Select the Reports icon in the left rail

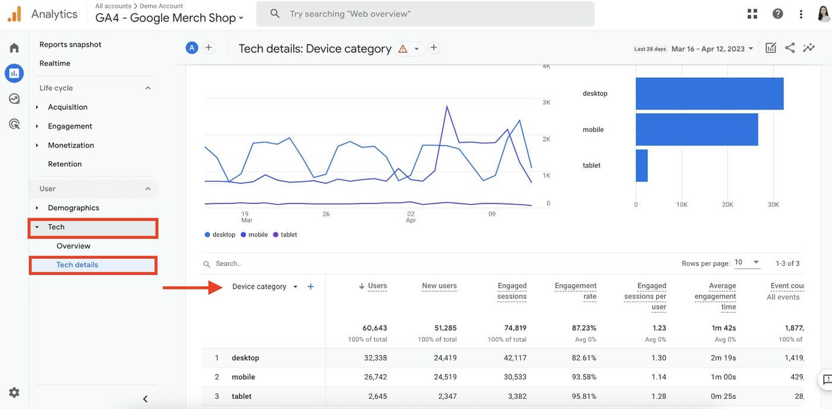(14, 73)
